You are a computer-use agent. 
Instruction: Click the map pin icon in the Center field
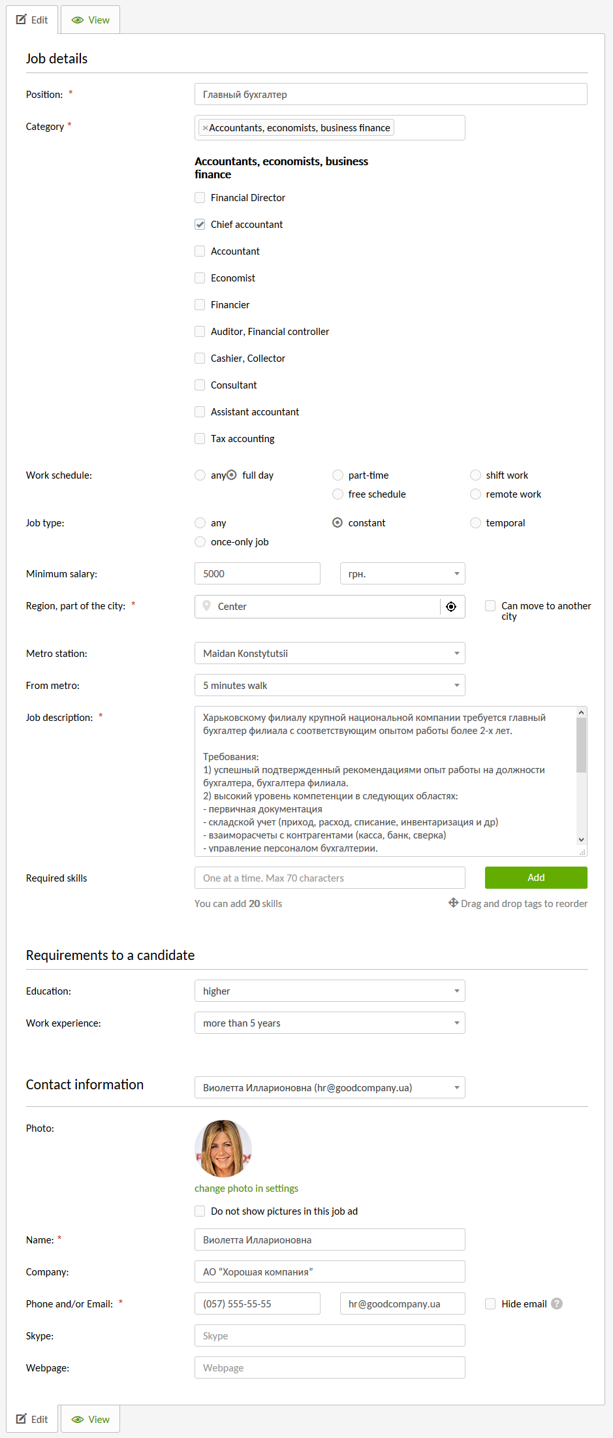pyautogui.click(x=207, y=606)
